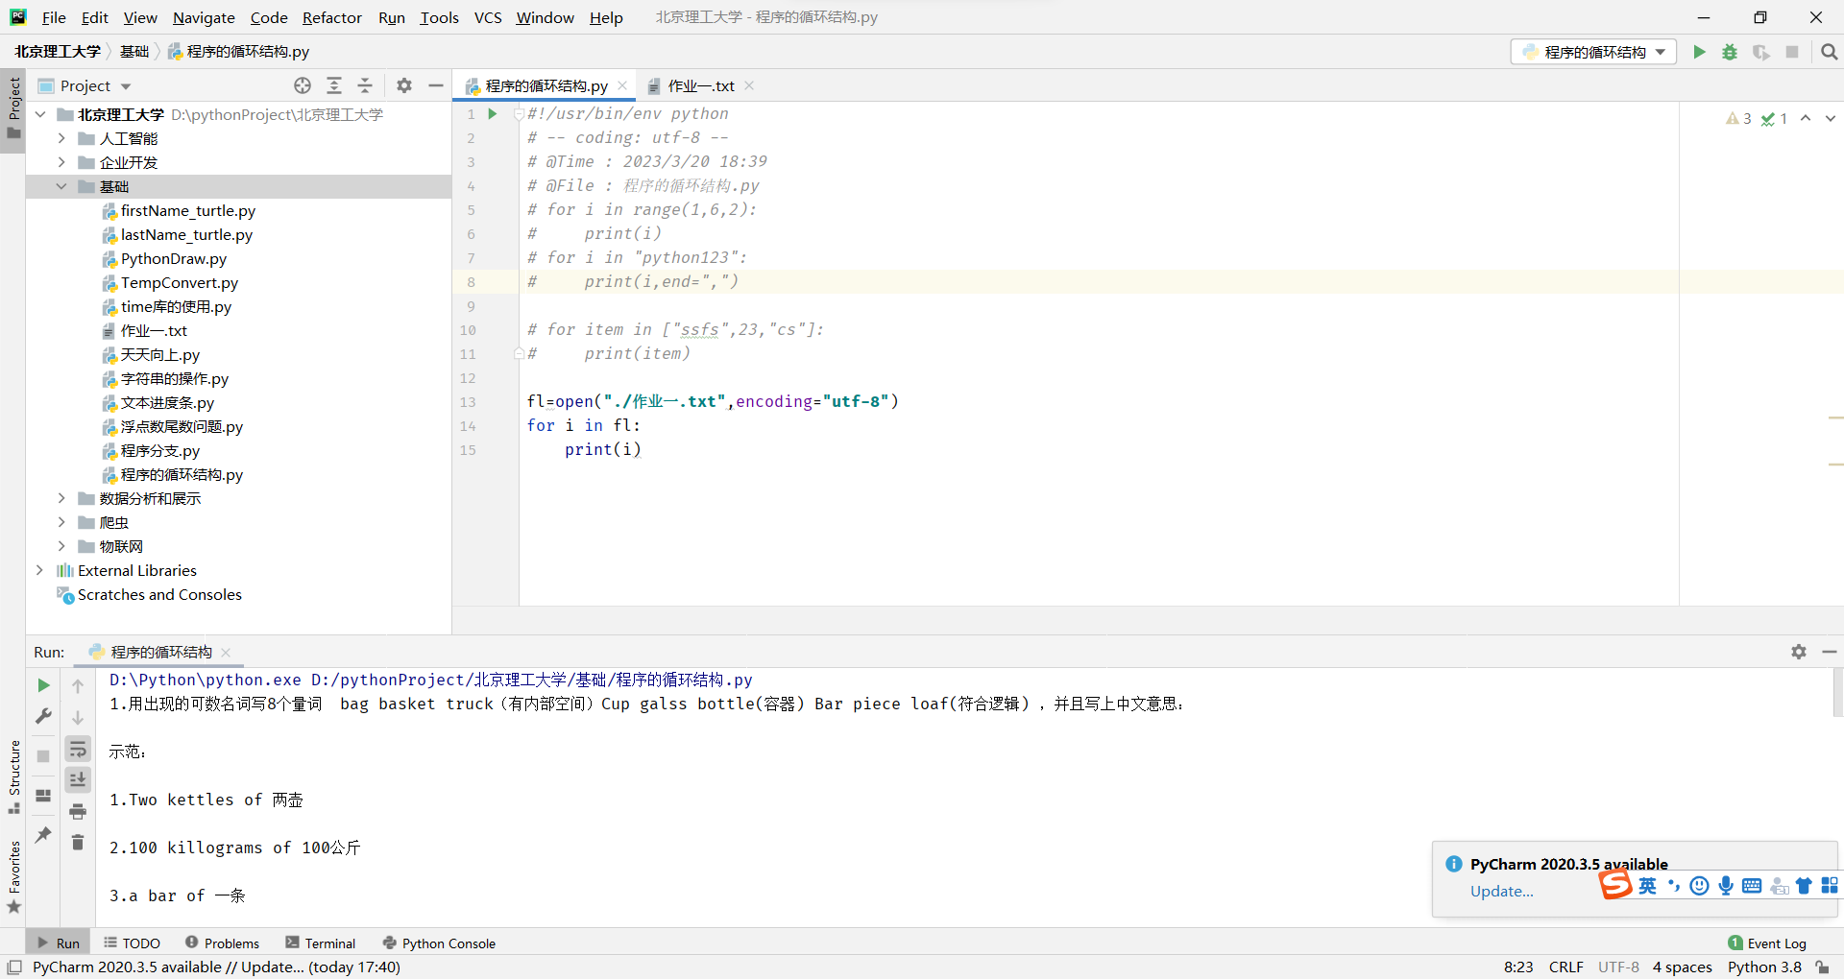Toggle soft-wrap in Run console
The height and width of the screenshot is (979, 1844).
click(78, 749)
